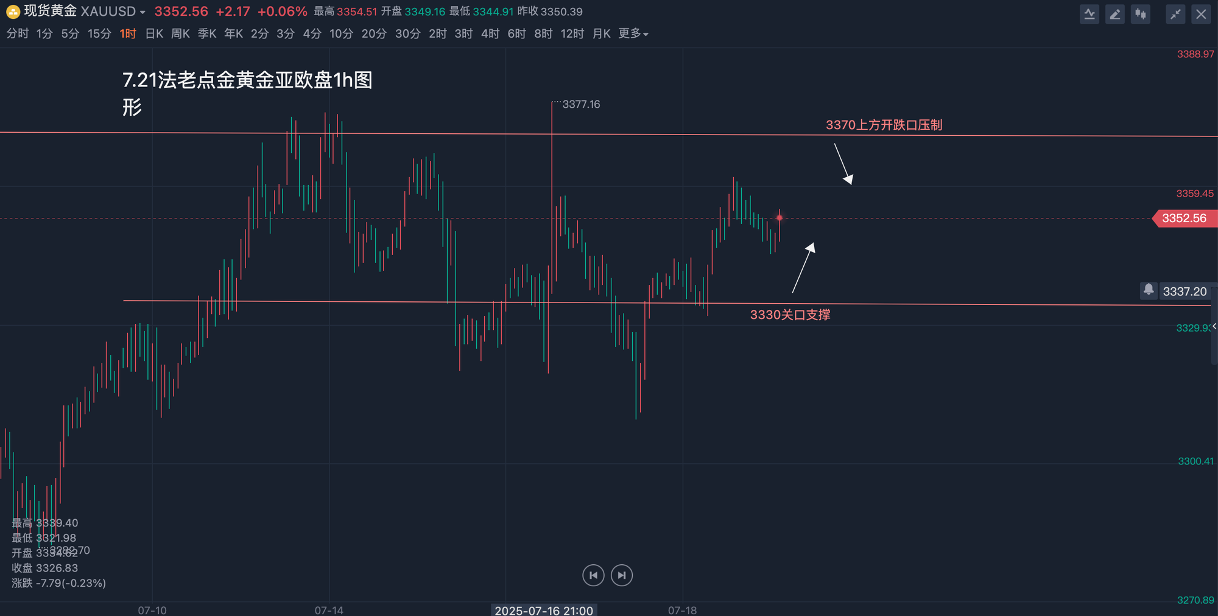Click the exit fullscreen arrows icon

point(1175,14)
